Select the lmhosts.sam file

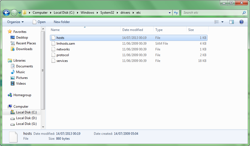(66, 44)
